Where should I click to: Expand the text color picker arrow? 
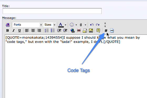(65, 25)
